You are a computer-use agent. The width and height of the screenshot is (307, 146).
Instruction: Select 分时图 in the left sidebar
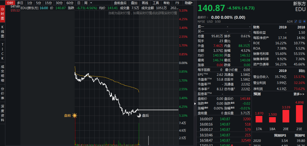(3, 14)
